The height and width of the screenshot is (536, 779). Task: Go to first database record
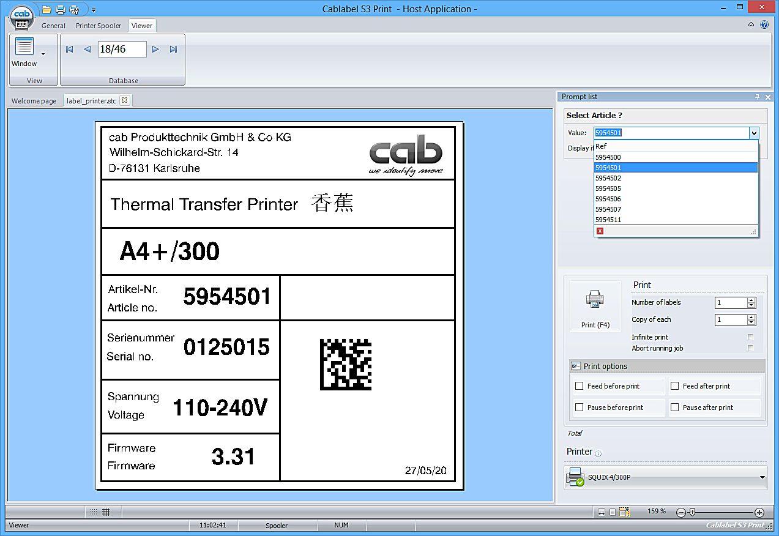click(70, 49)
